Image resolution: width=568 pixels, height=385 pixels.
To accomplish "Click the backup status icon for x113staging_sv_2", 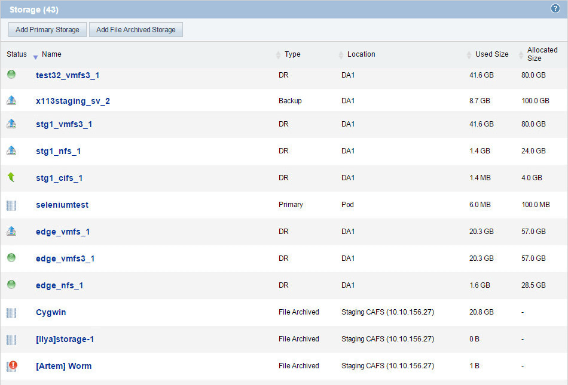I will click(x=11, y=101).
